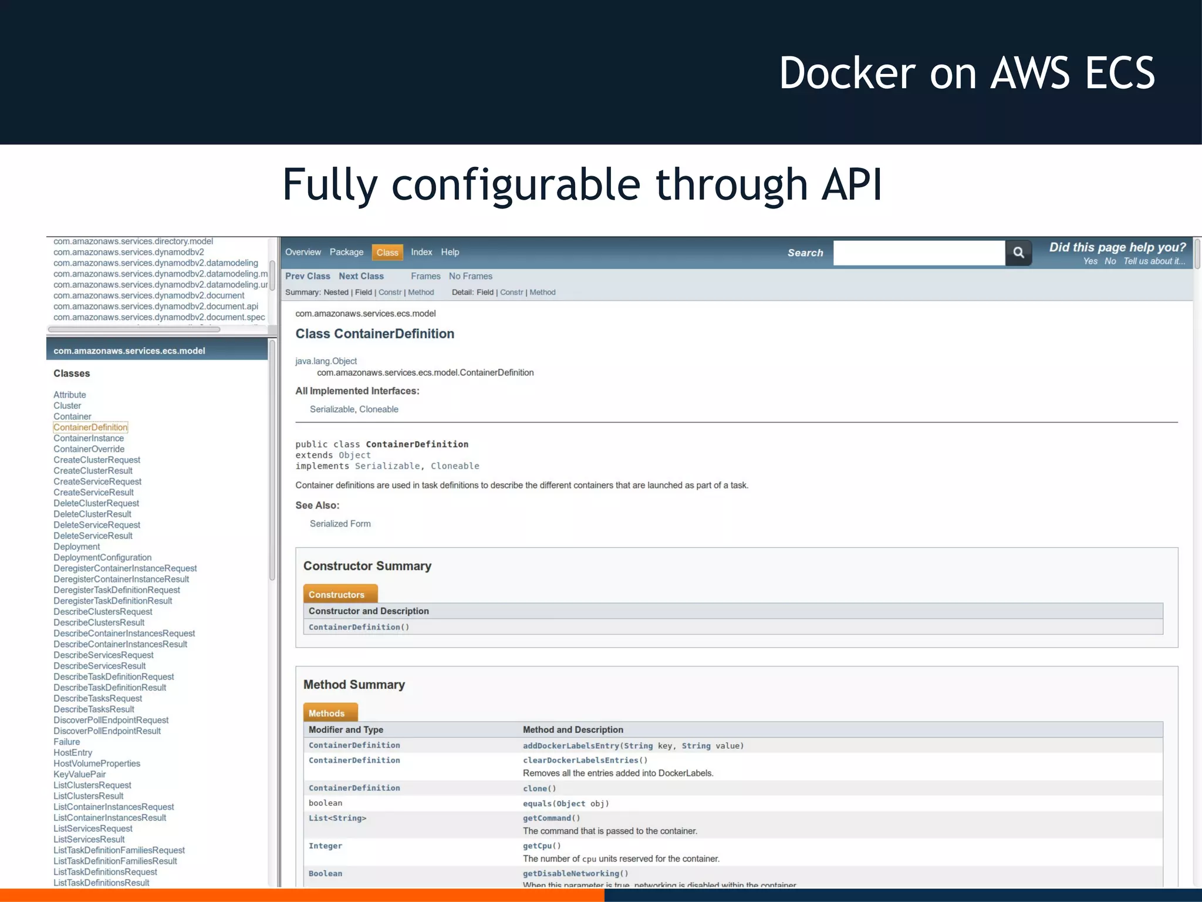
Task: Open the Package tab
Action: [x=346, y=252]
